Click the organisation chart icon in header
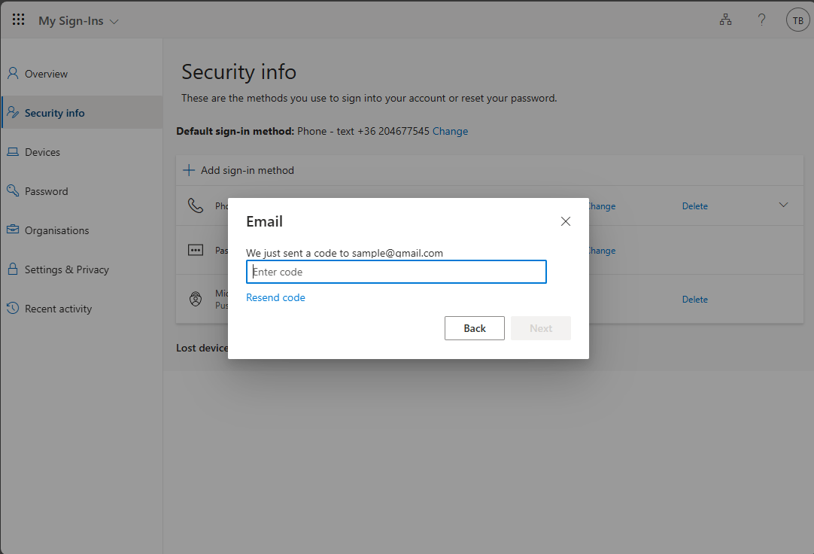The image size is (814, 554). point(725,20)
